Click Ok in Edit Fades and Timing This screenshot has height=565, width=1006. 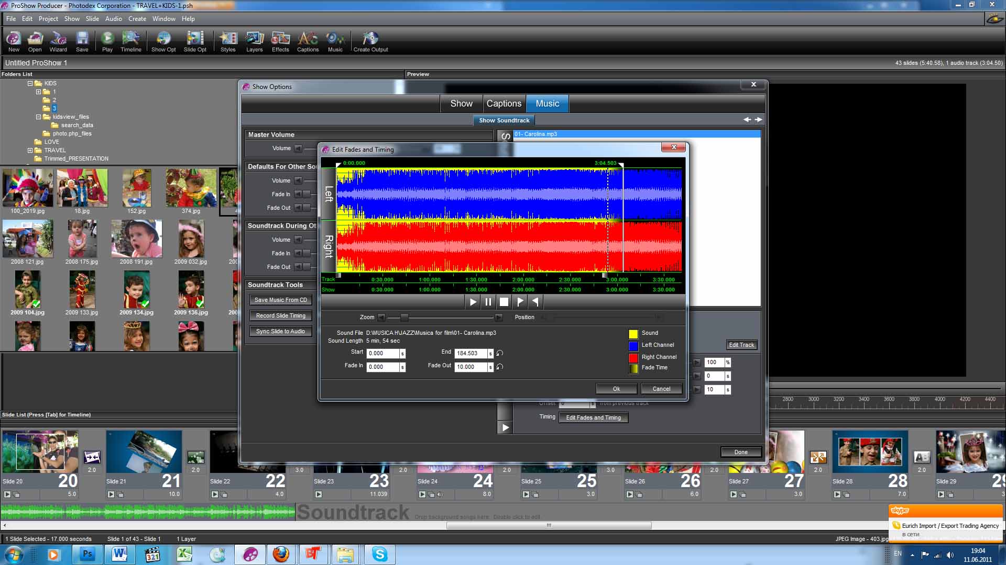pos(616,389)
